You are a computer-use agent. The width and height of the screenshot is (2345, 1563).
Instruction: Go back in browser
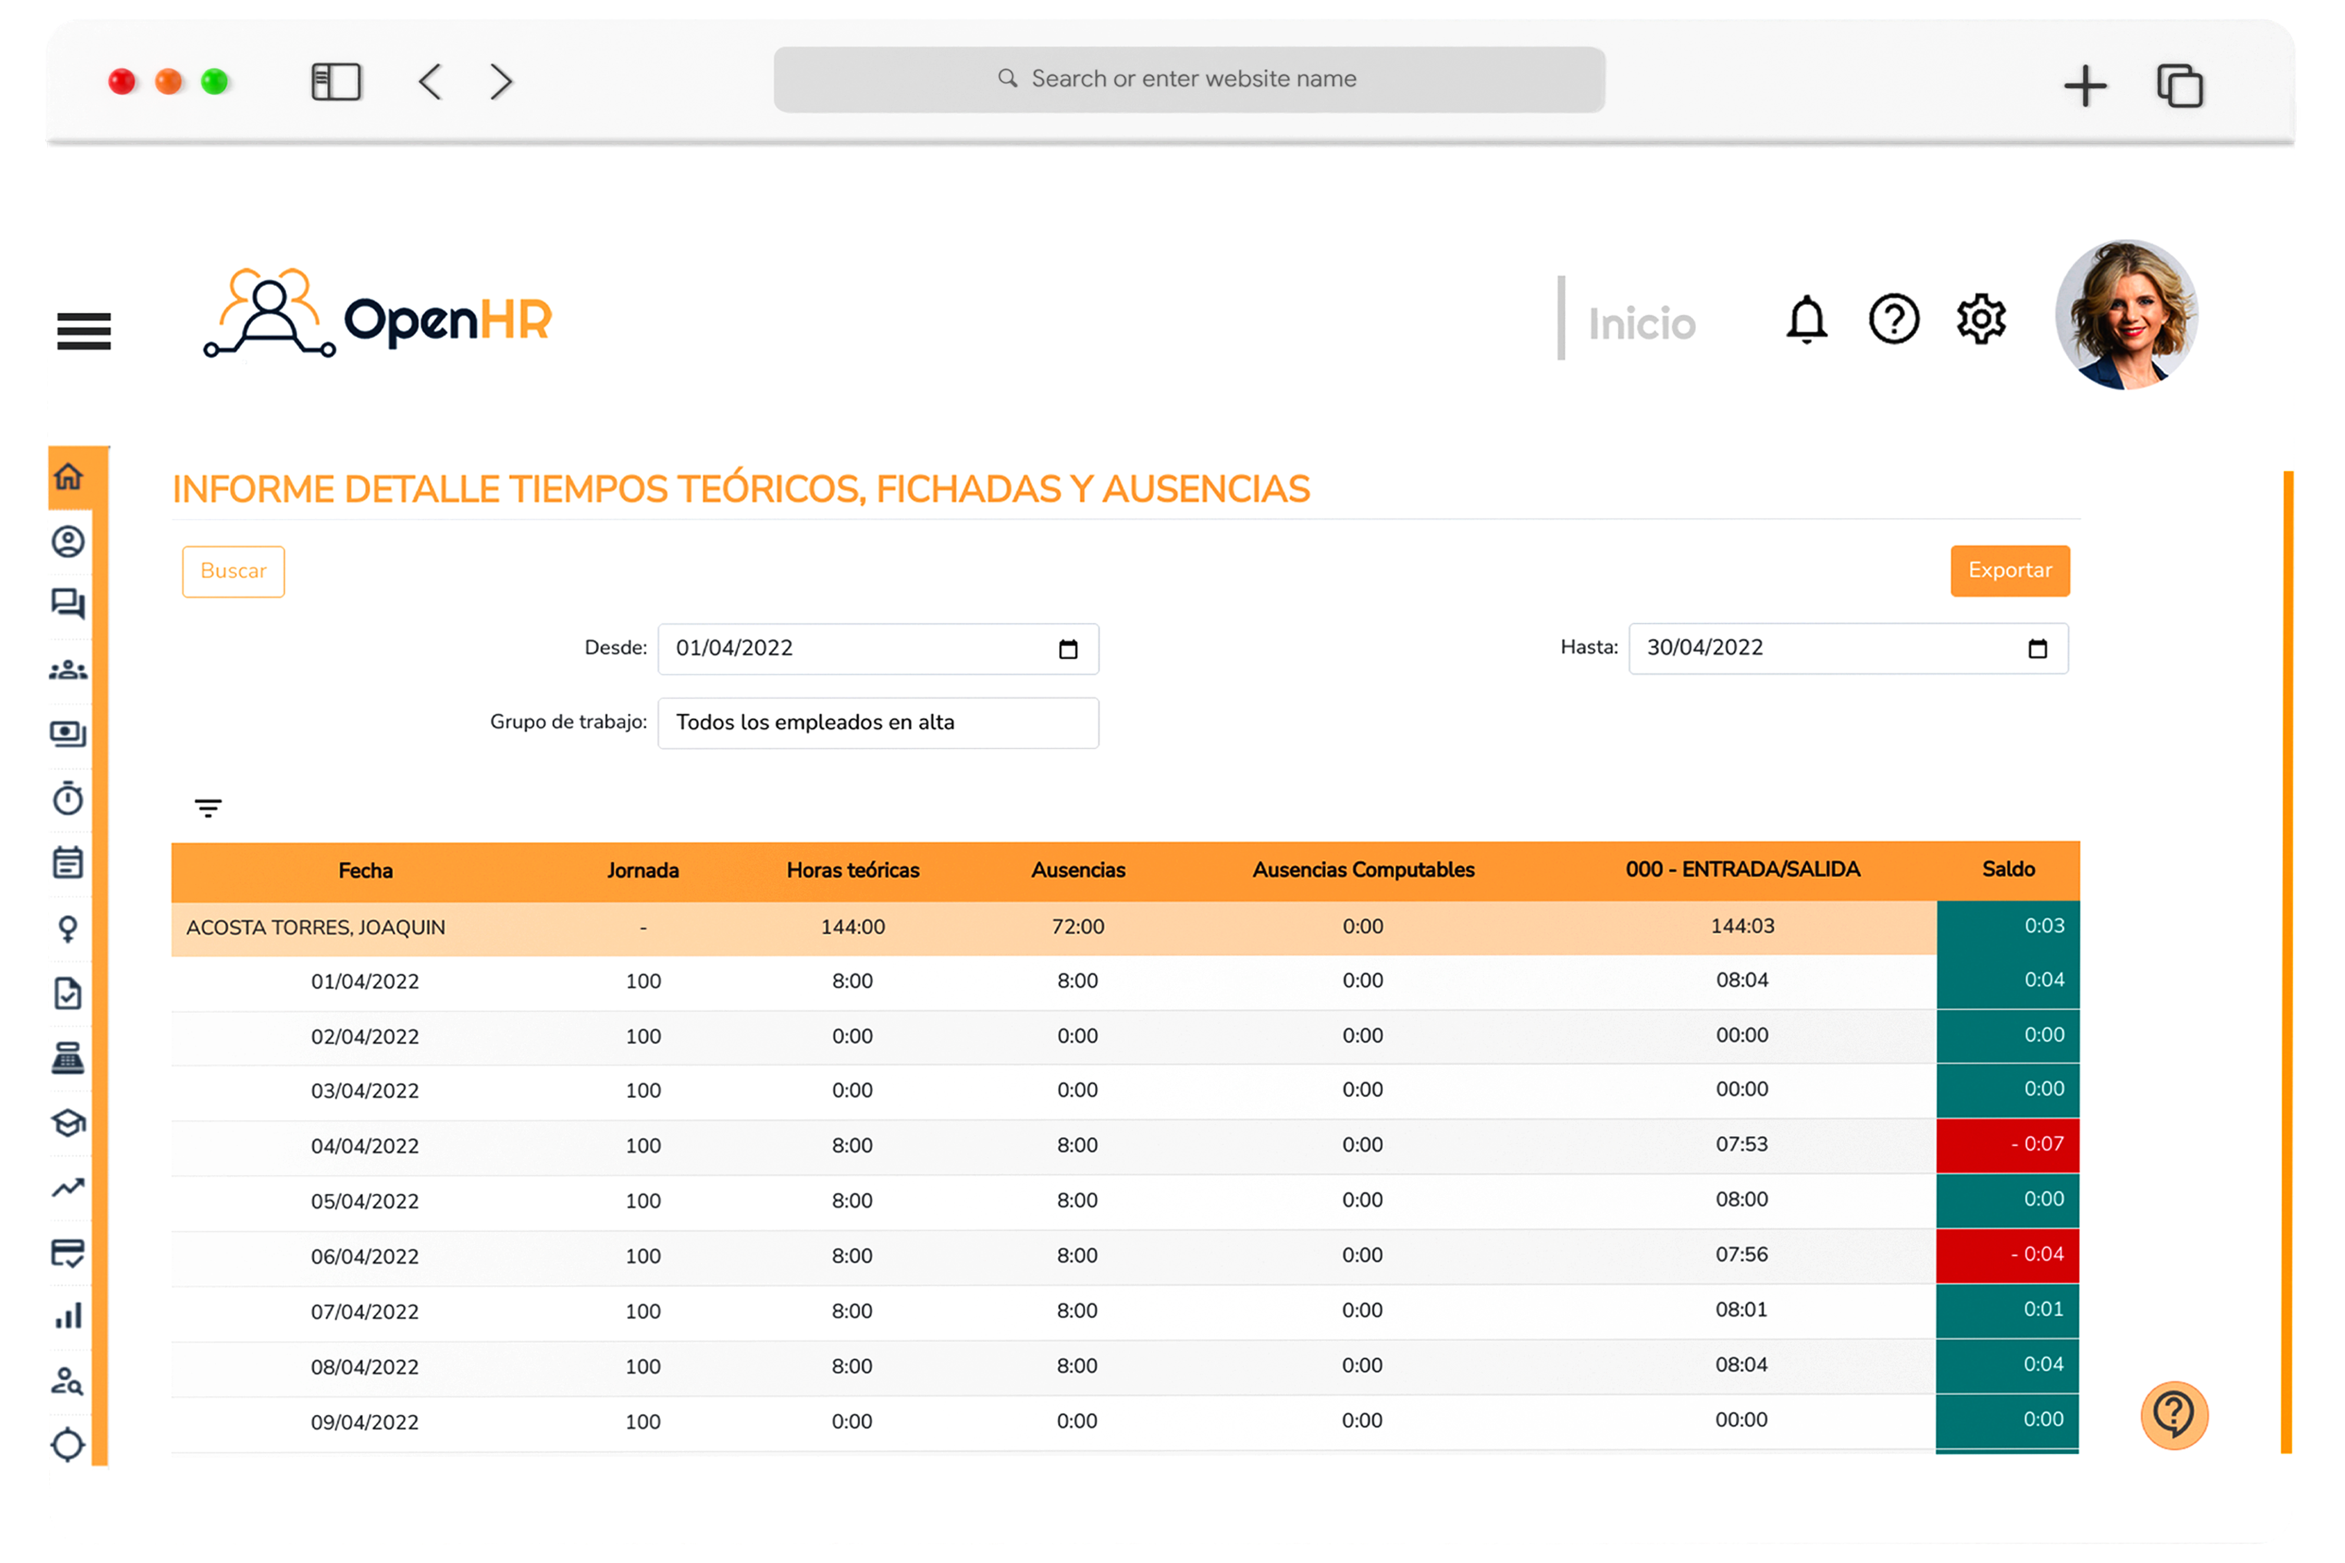[430, 82]
